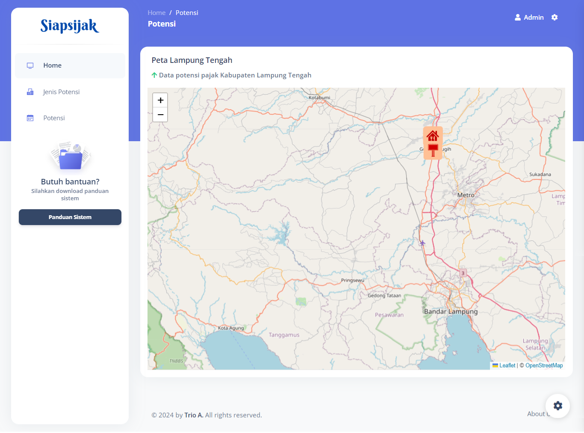Zoom out on the map
The image size is (584, 433).
click(160, 115)
